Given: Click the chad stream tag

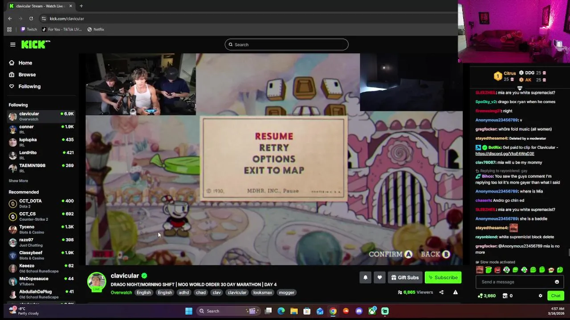Looking at the screenshot, I should (201, 292).
